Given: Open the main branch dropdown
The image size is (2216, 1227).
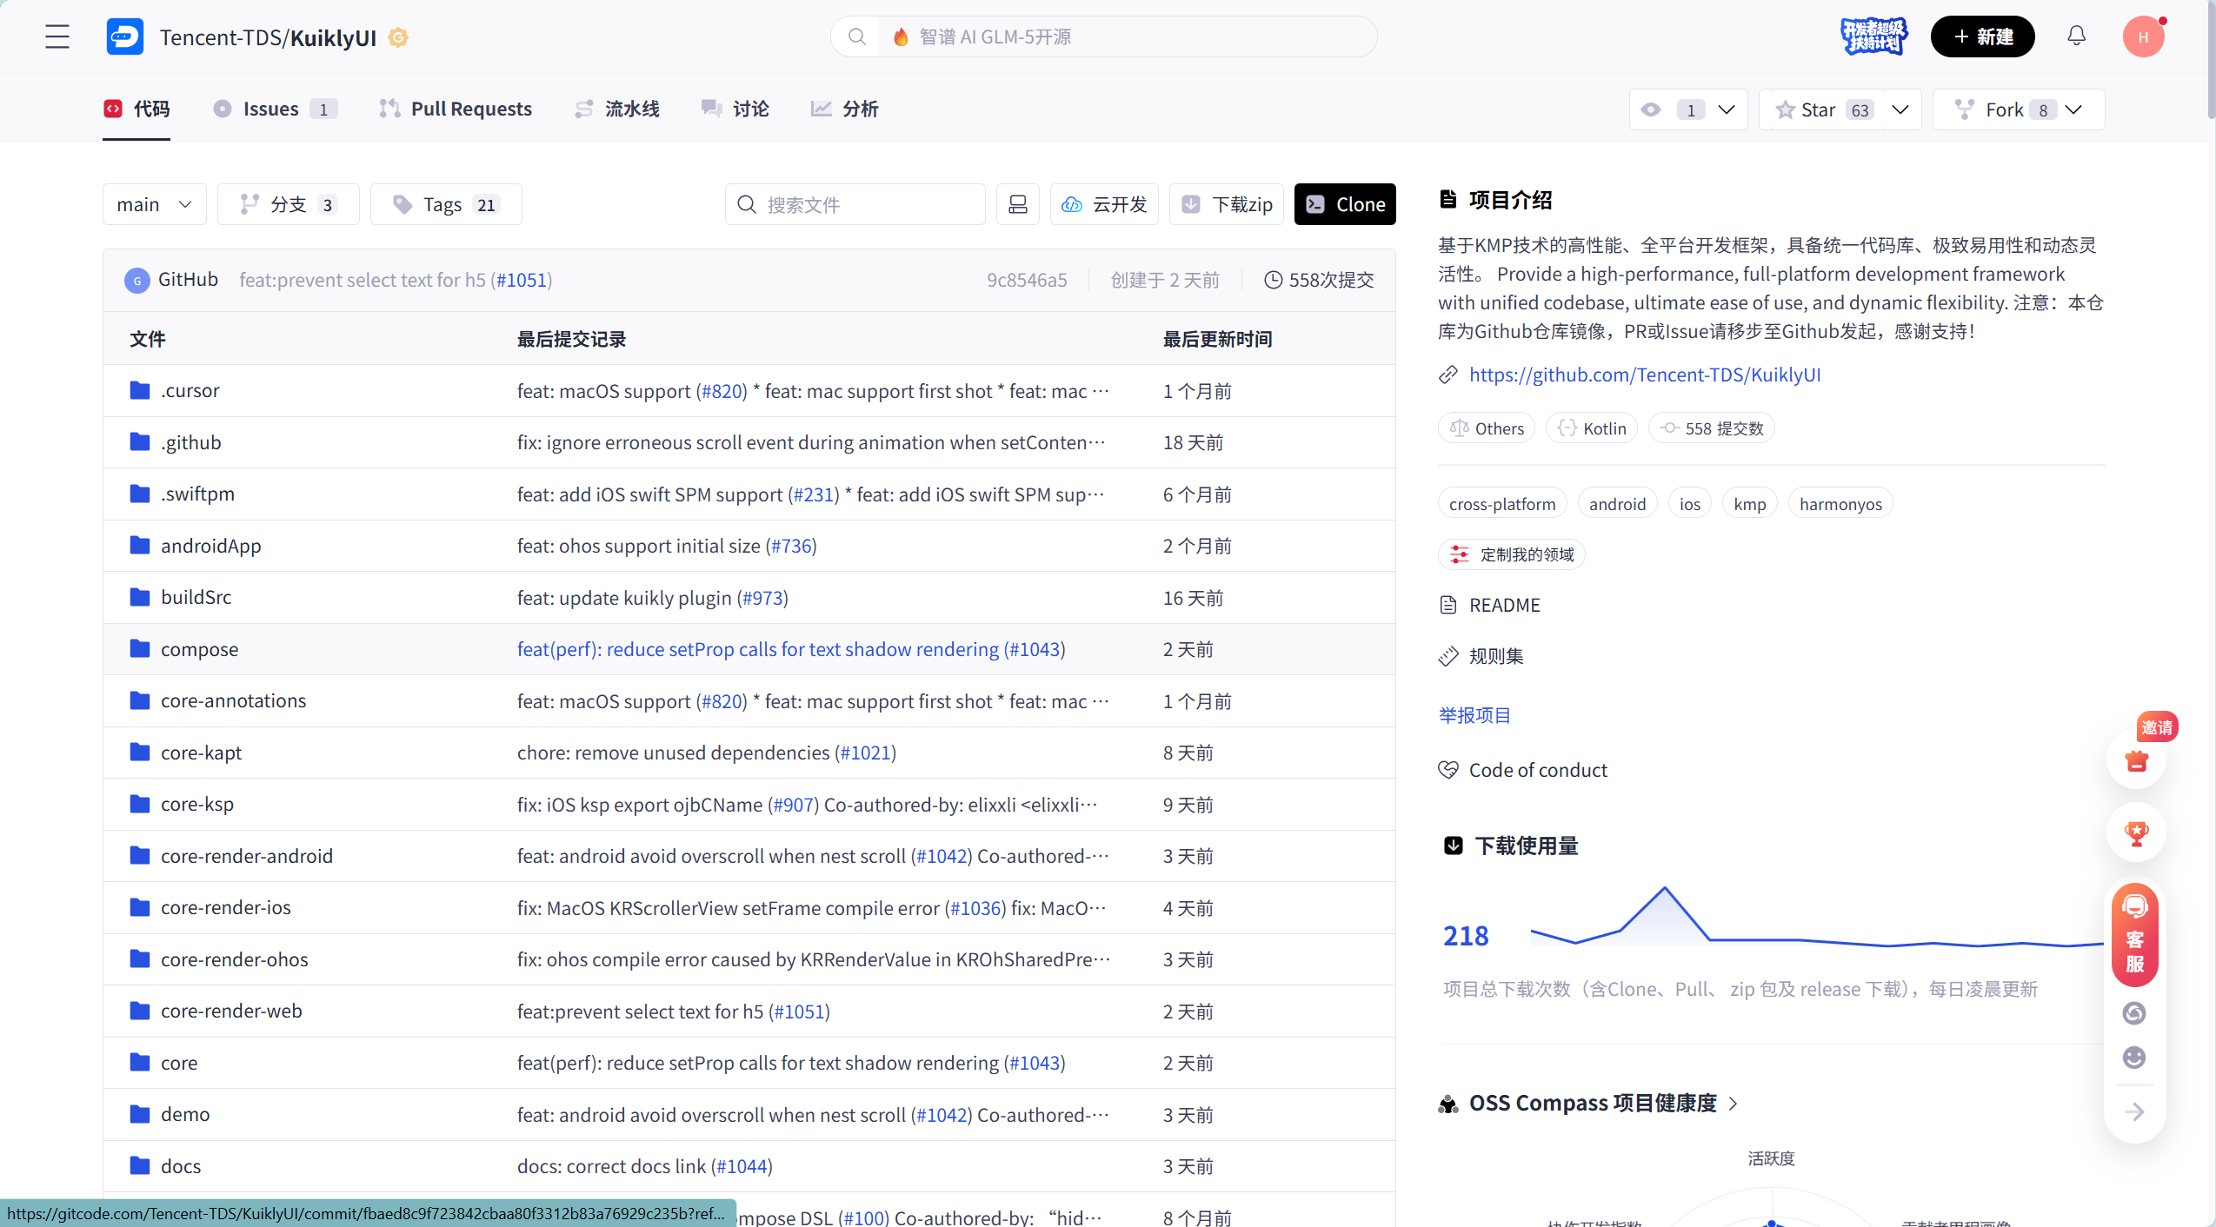Looking at the screenshot, I should point(154,204).
